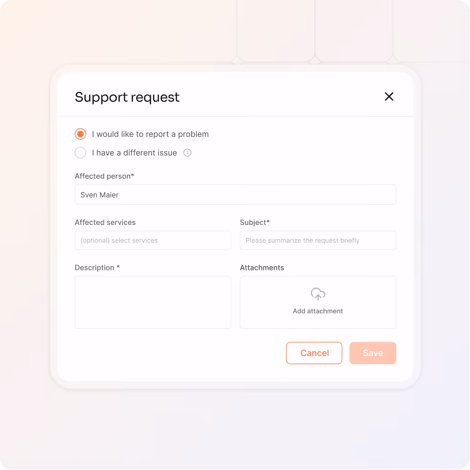Viewport: 470px width, 470px height.
Task: Open the Affected services select box
Action: click(153, 240)
